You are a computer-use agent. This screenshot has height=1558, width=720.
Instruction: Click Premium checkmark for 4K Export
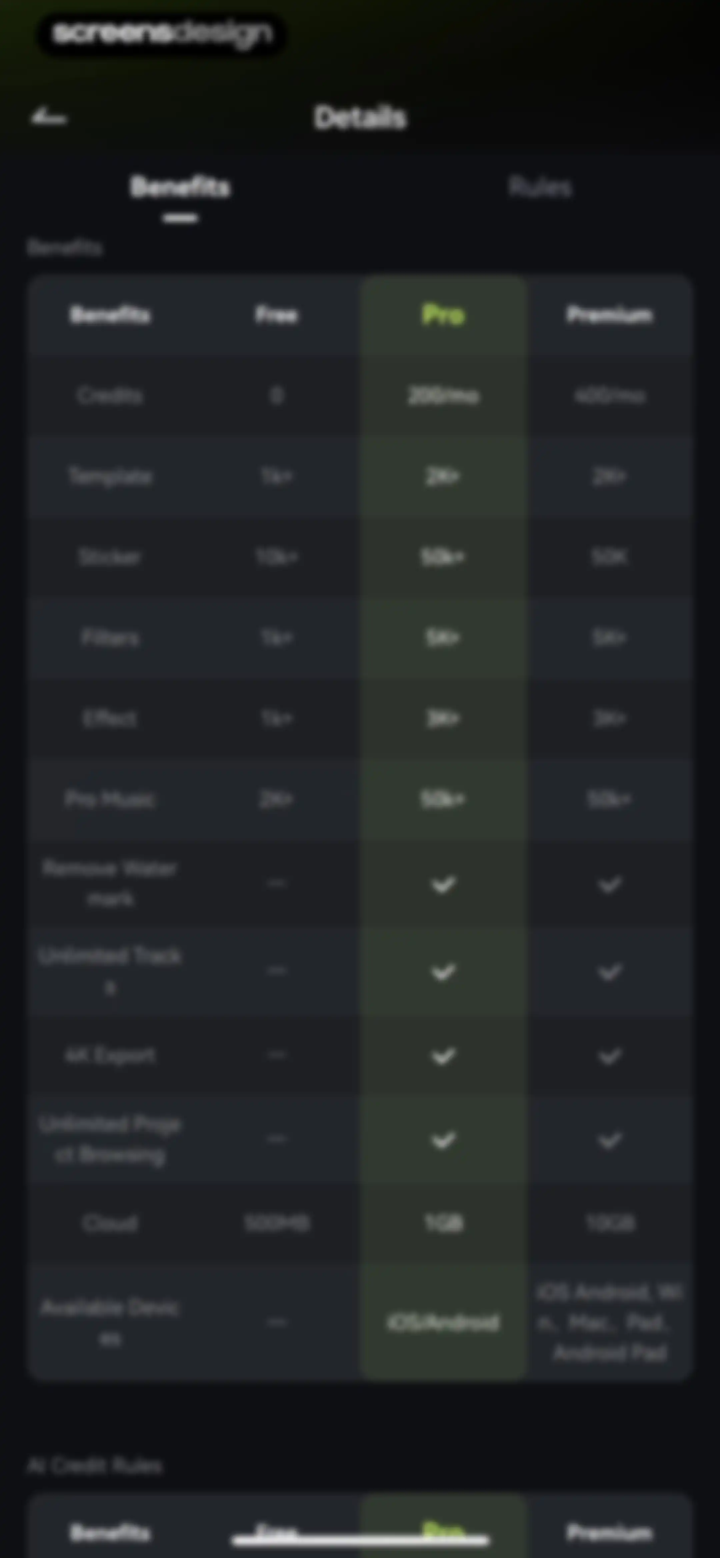pos(609,1055)
